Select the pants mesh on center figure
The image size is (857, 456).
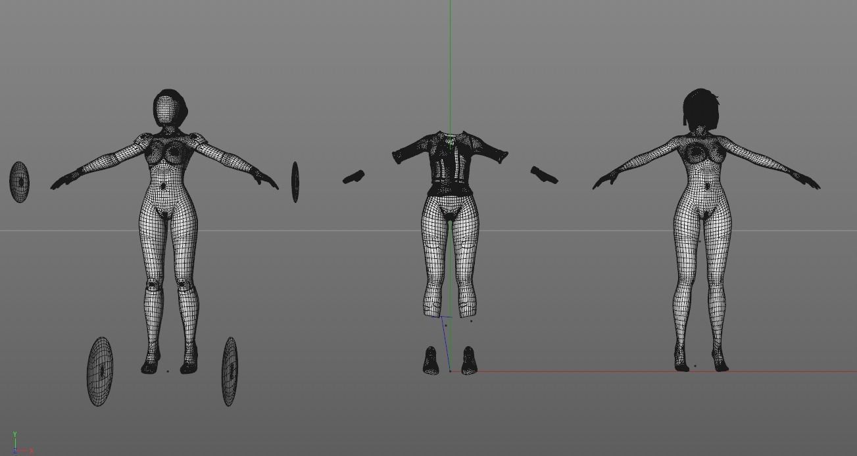coord(450,256)
